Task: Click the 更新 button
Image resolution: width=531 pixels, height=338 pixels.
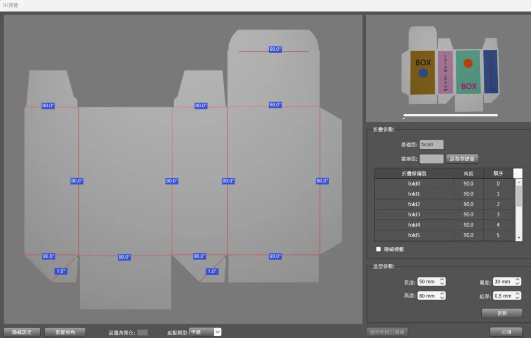Action: [501, 313]
